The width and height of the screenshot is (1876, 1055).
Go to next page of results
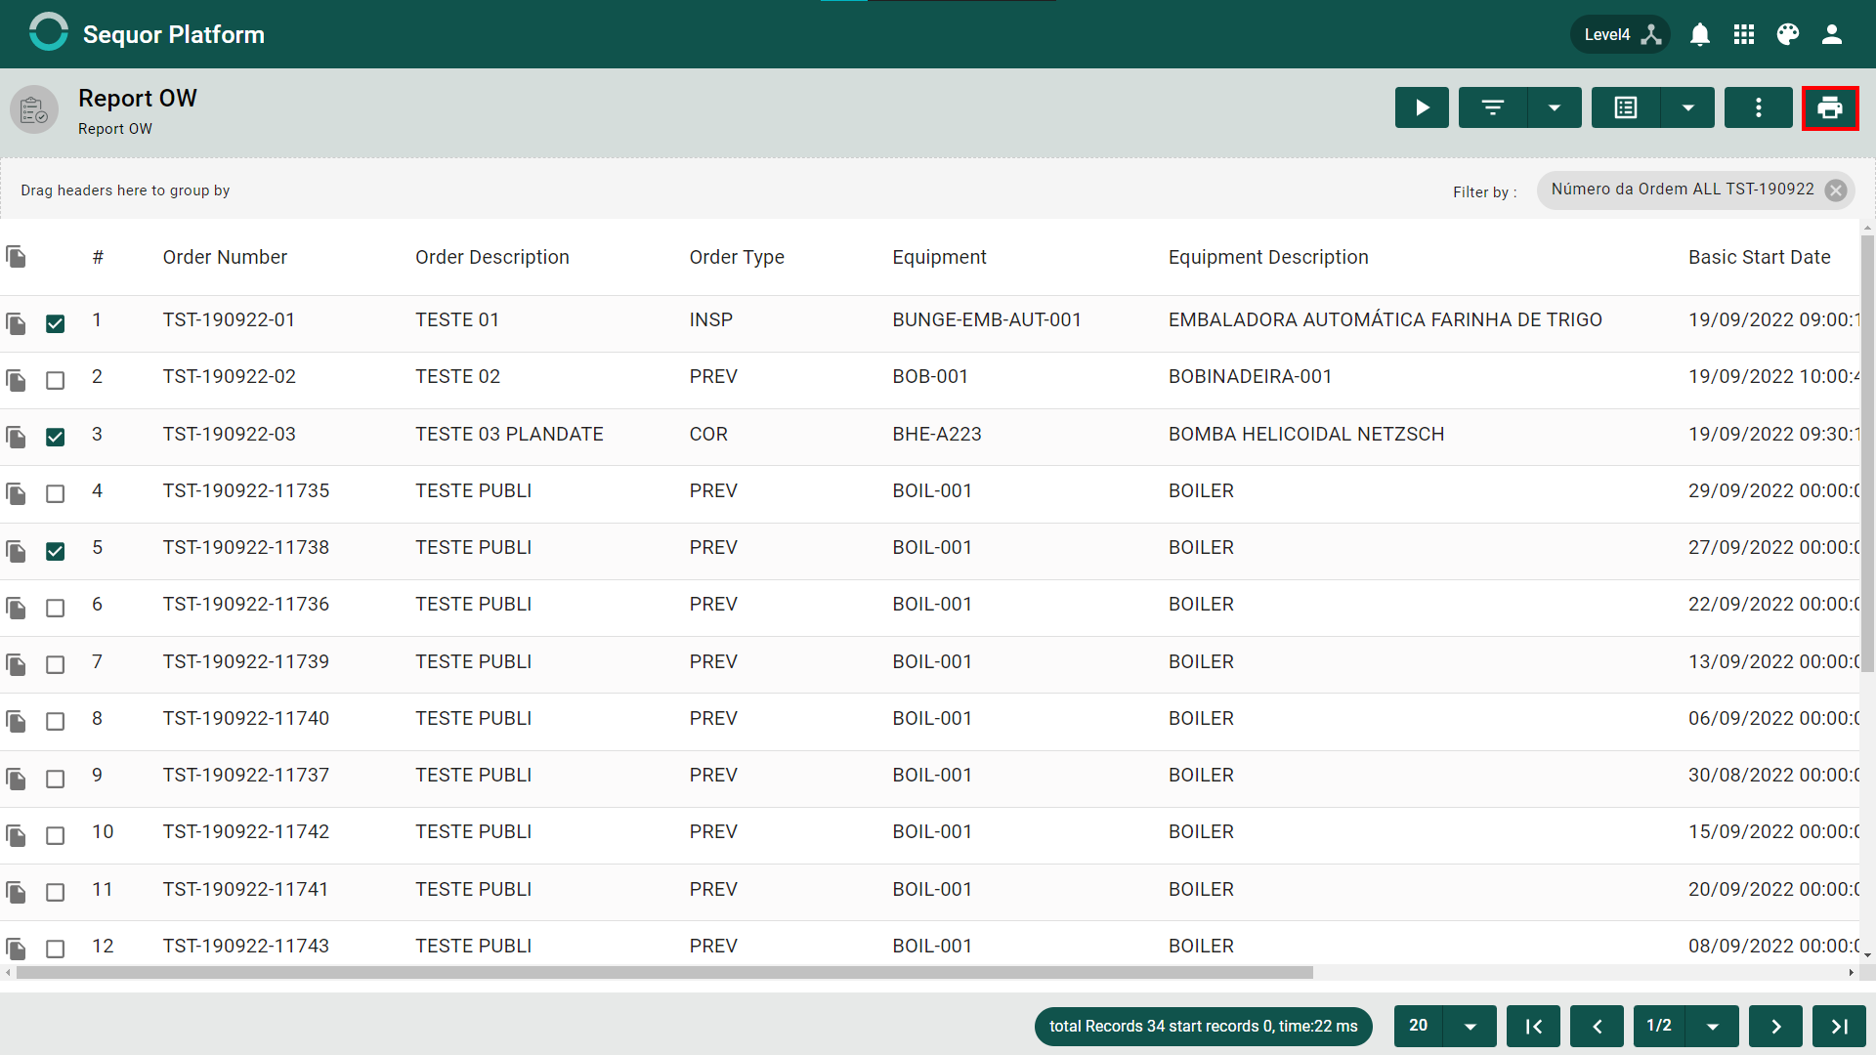1775,1026
